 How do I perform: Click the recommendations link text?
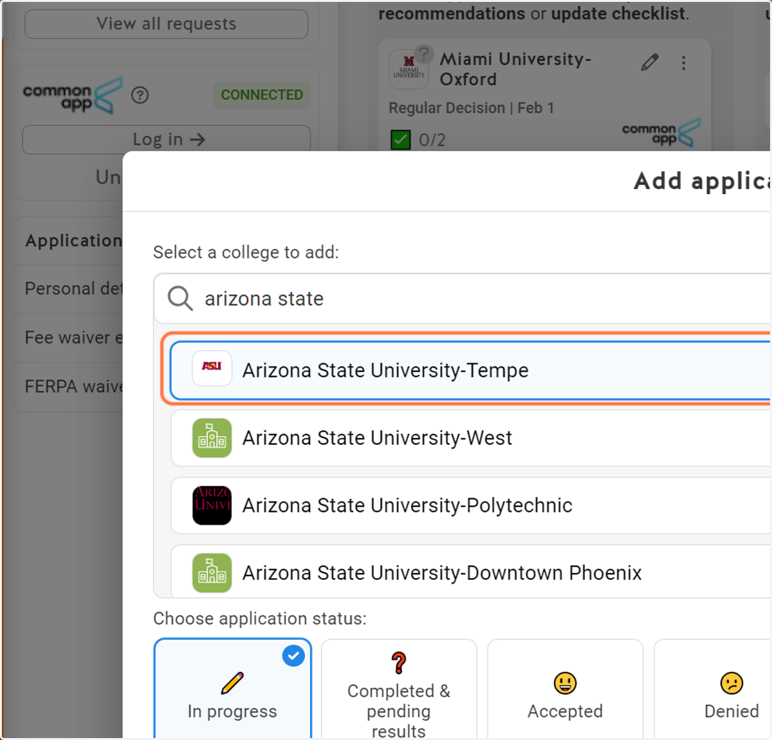tap(452, 14)
